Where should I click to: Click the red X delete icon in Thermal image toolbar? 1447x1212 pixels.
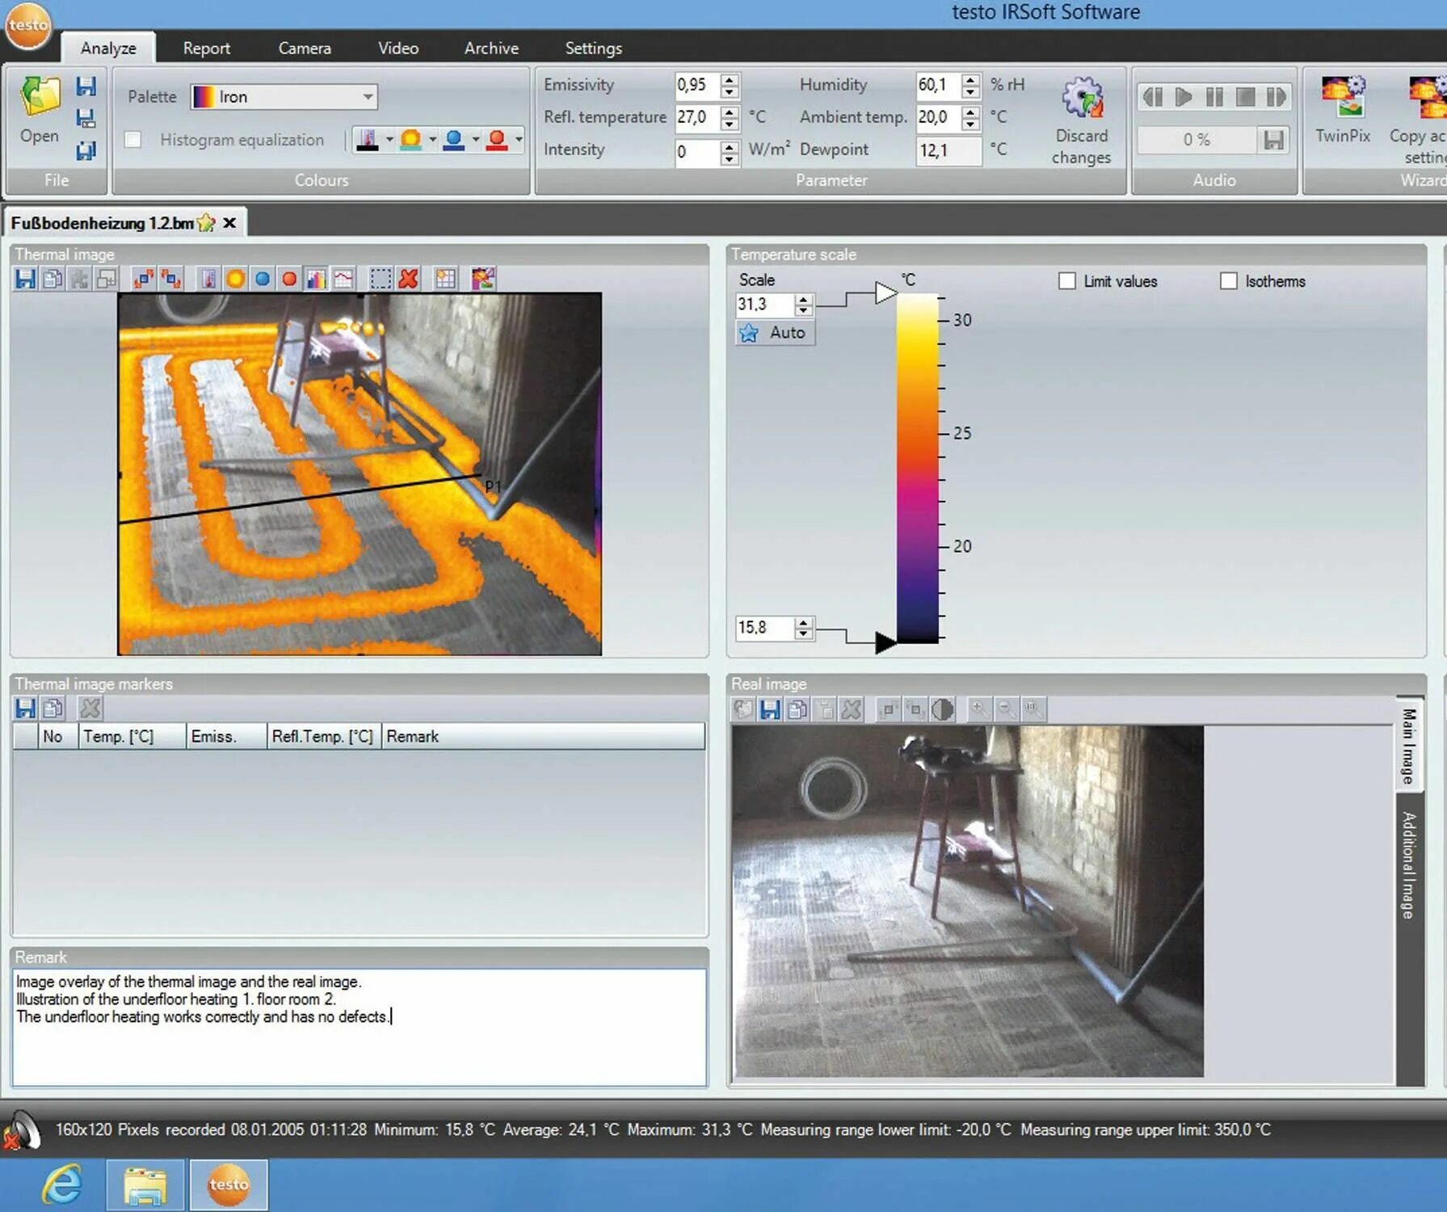[409, 280]
